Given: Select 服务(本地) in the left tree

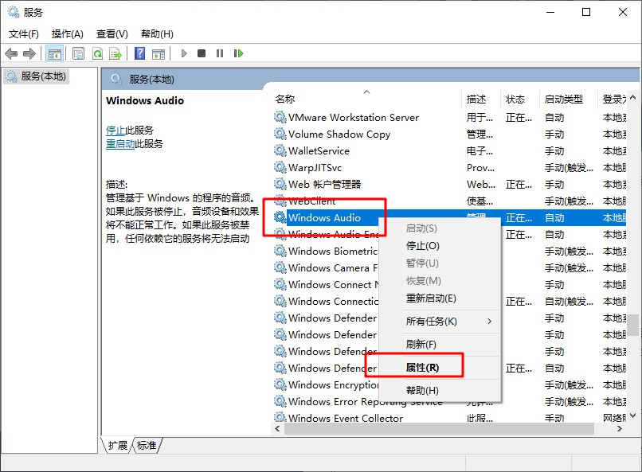Looking at the screenshot, I should (44, 76).
